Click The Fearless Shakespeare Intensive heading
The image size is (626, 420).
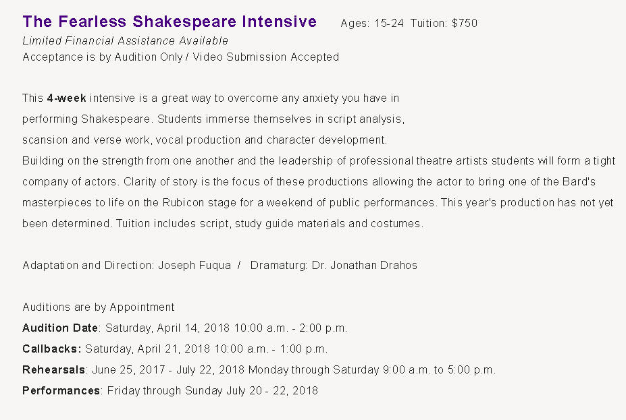(169, 22)
